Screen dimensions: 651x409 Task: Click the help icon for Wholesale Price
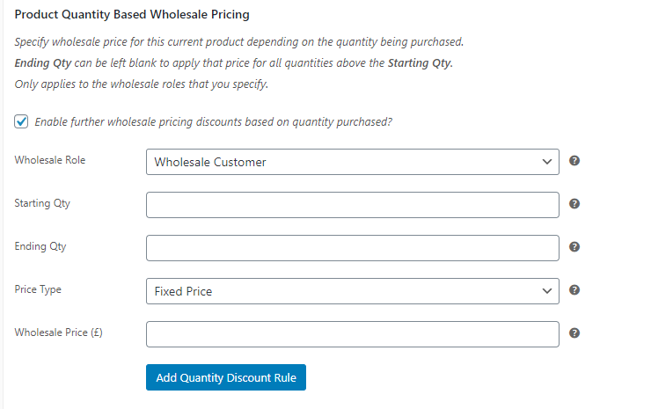[x=574, y=333]
